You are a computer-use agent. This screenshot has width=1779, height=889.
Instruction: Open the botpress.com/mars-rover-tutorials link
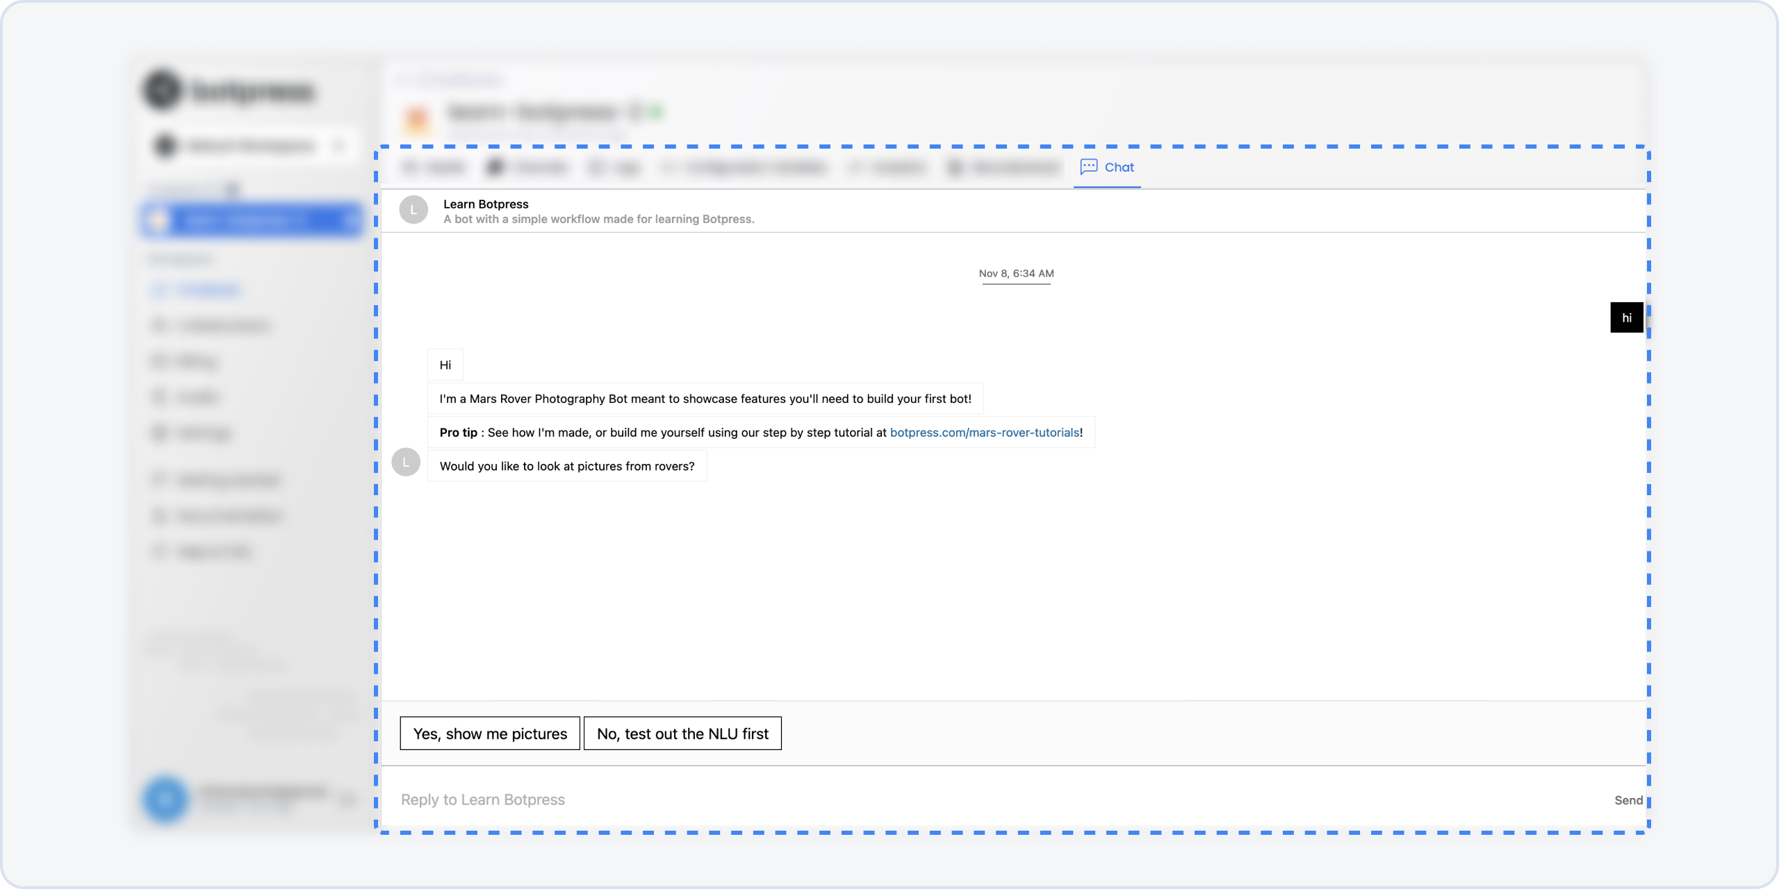985,433
